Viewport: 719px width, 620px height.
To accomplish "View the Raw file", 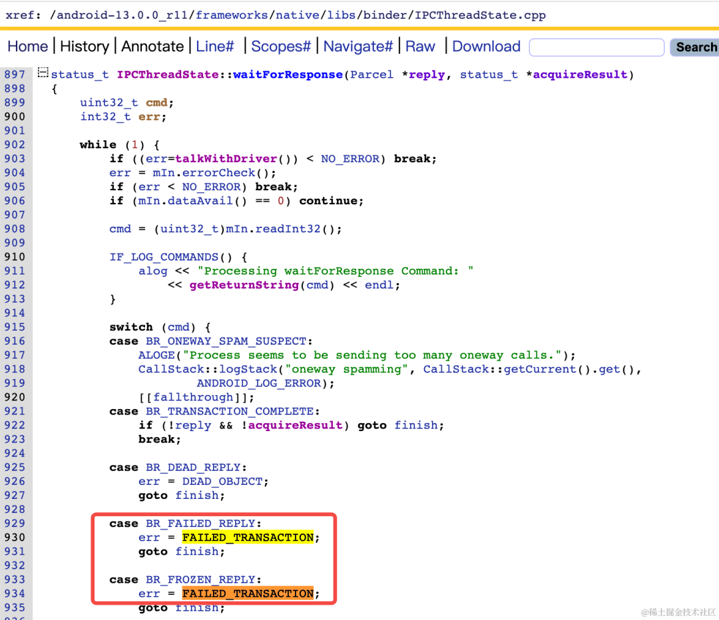I will (420, 47).
